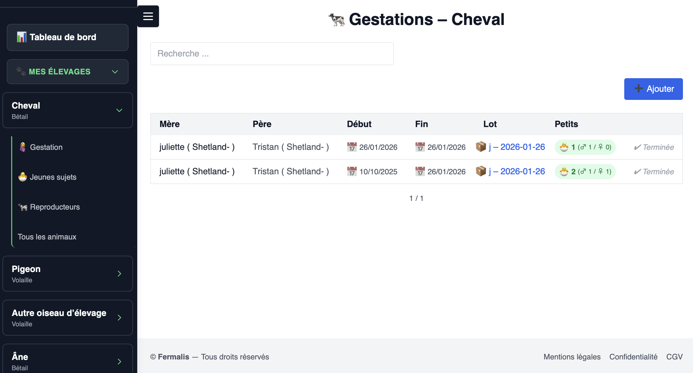Click the Jeunes sujets chick icon
This screenshot has height=373, width=693.
pos(23,177)
